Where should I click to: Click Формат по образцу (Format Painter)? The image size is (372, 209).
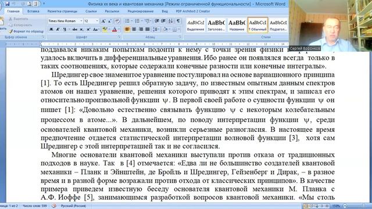click(26, 31)
